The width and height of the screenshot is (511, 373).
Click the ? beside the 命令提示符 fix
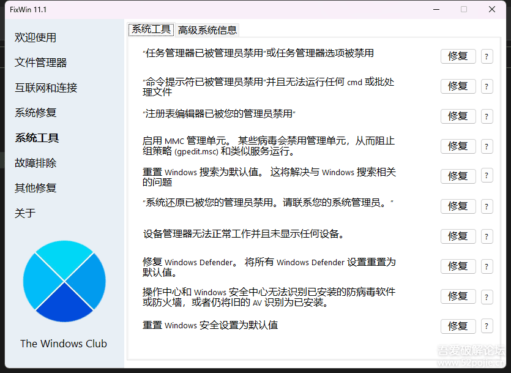tap(487, 86)
